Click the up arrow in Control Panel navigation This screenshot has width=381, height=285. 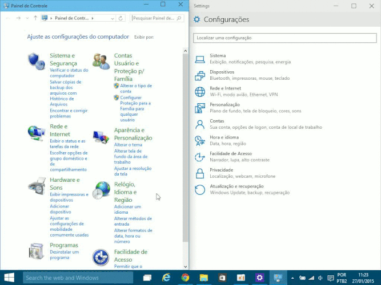(x=35, y=18)
